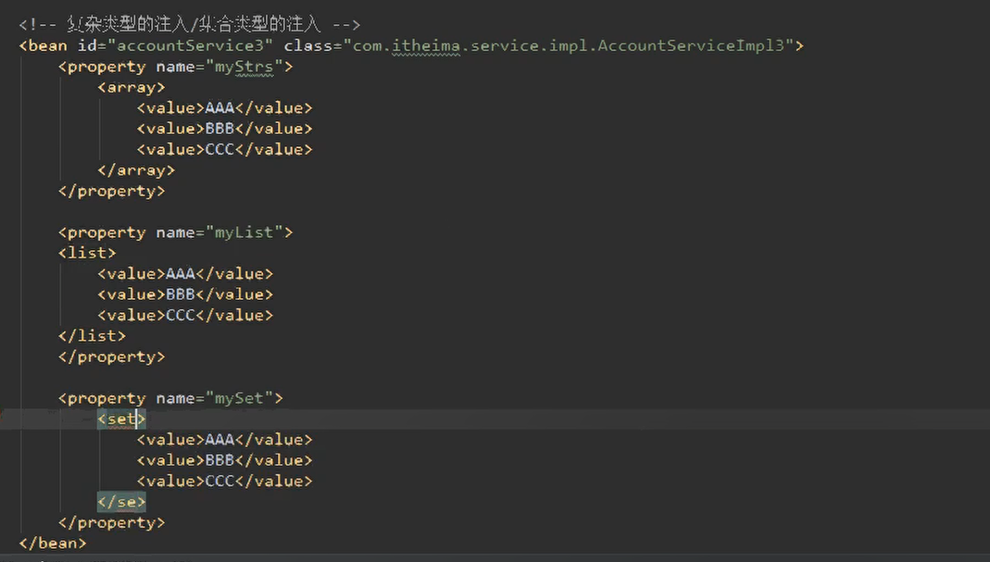Select the CCC value line inside the list block

click(x=185, y=315)
